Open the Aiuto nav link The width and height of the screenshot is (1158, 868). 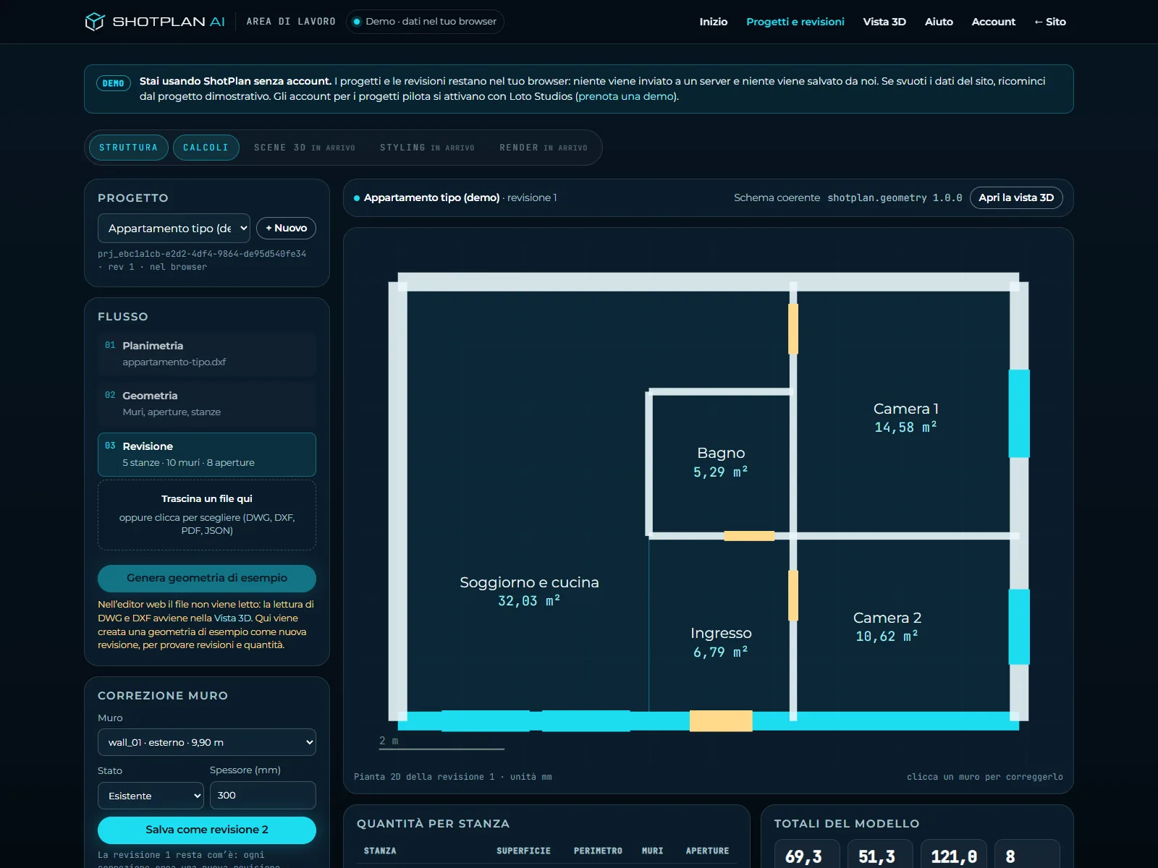click(x=939, y=22)
